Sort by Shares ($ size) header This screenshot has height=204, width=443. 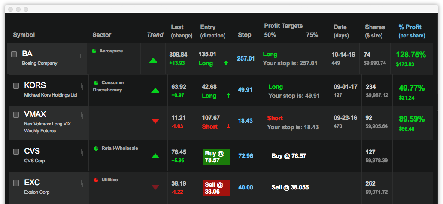[375, 31]
